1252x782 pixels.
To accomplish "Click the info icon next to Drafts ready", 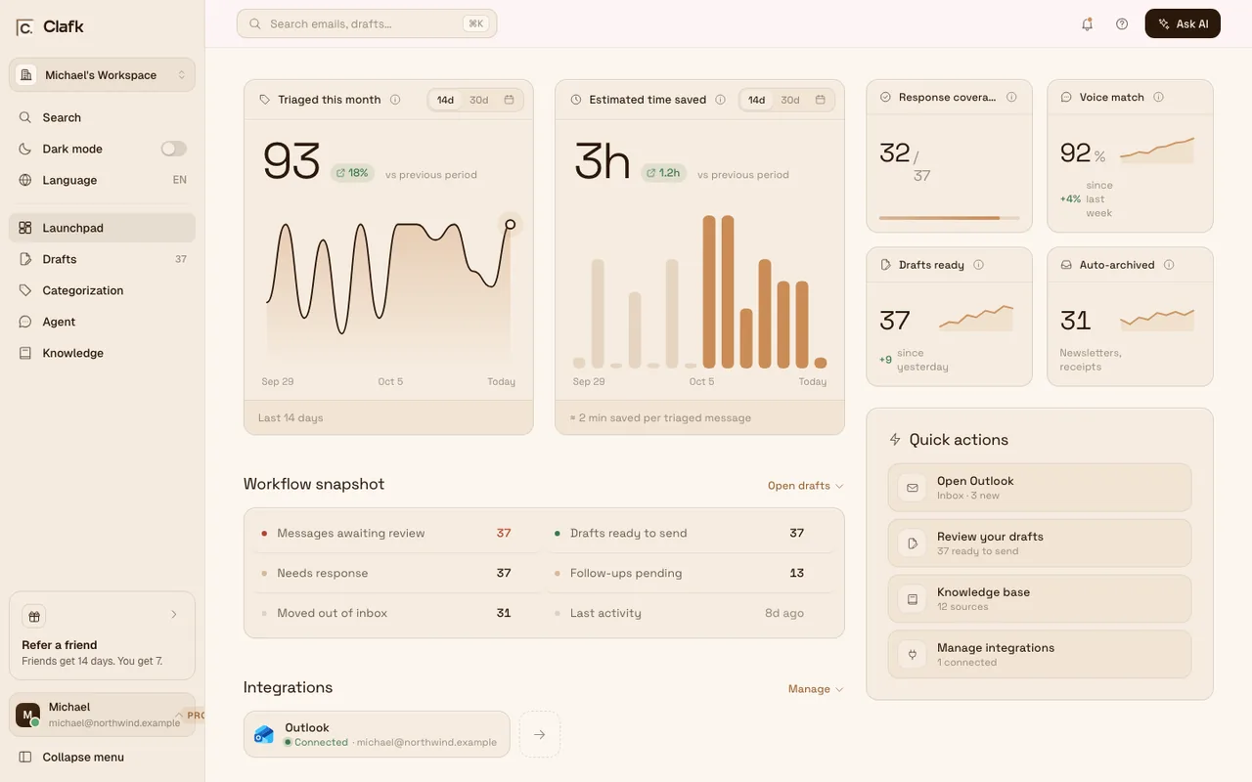I will click(978, 265).
